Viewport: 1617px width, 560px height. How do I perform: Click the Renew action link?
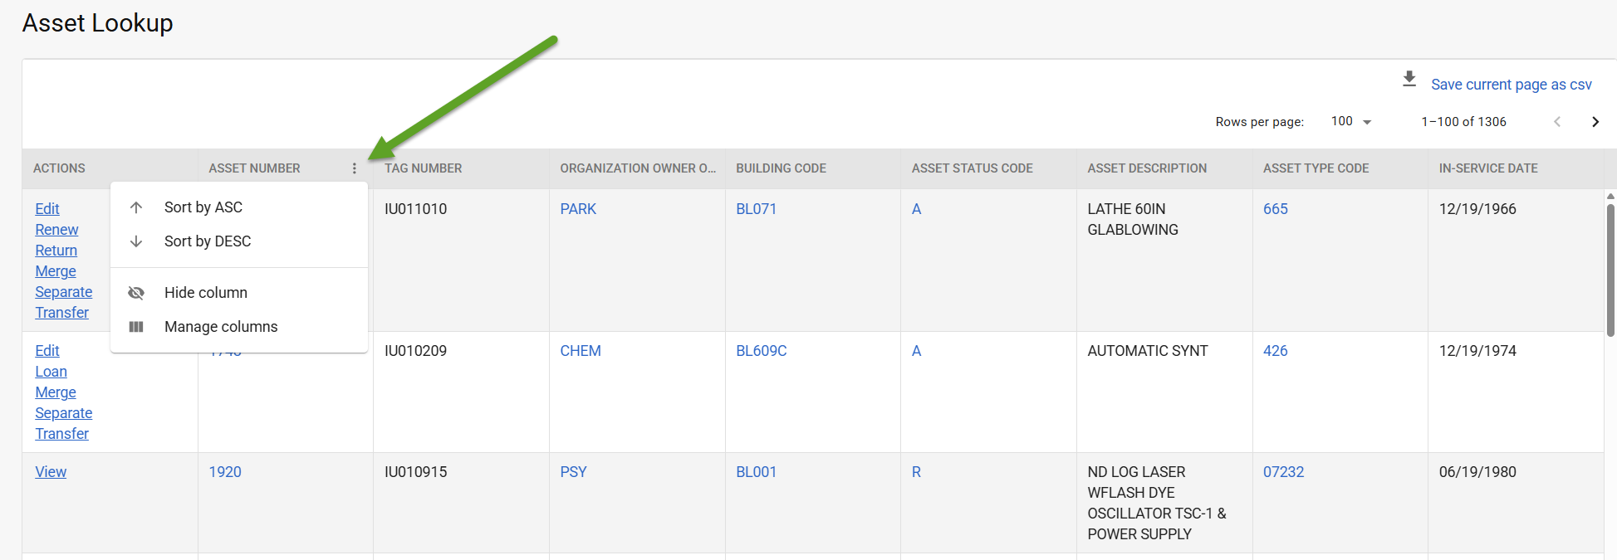(x=56, y=229)
